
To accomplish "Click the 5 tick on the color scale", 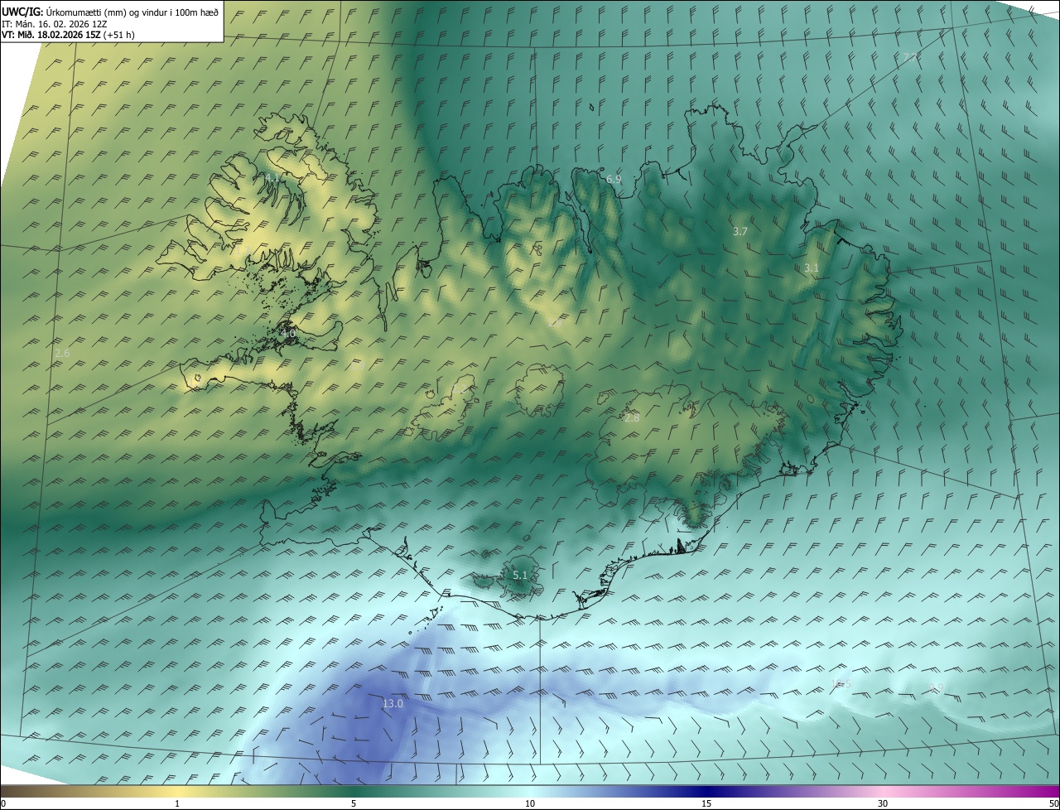I will point(354,803).
